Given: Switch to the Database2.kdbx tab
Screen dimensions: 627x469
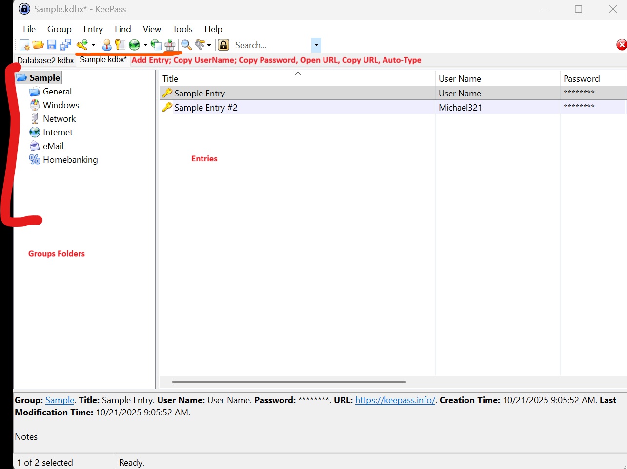Looking at the screenshot, I should [x=45, y=60].
